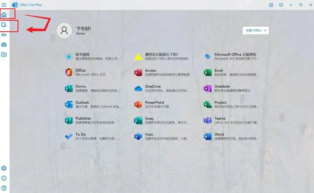
Task: Click the Access 快速构建专业应用程序 description
Action: click(167, 75)
